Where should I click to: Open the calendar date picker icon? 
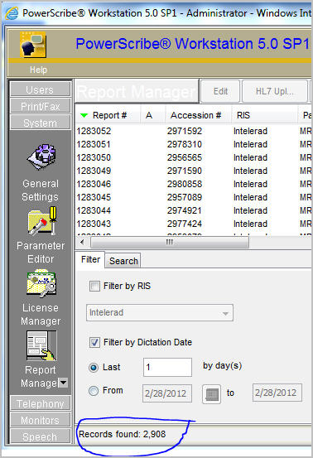coord(211,394)
